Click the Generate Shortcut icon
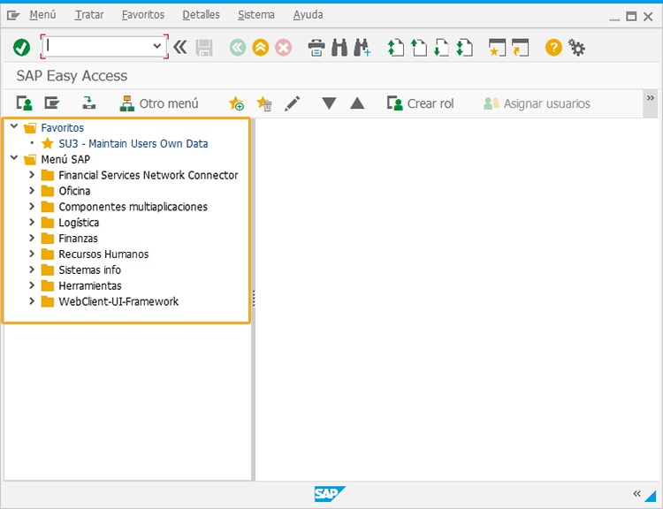The width and height of the screenshot is (663, 509). 520,48
